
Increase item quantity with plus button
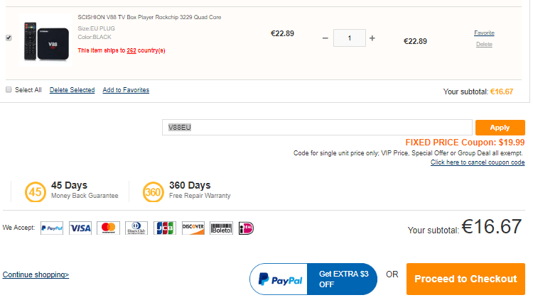(372, 38)
